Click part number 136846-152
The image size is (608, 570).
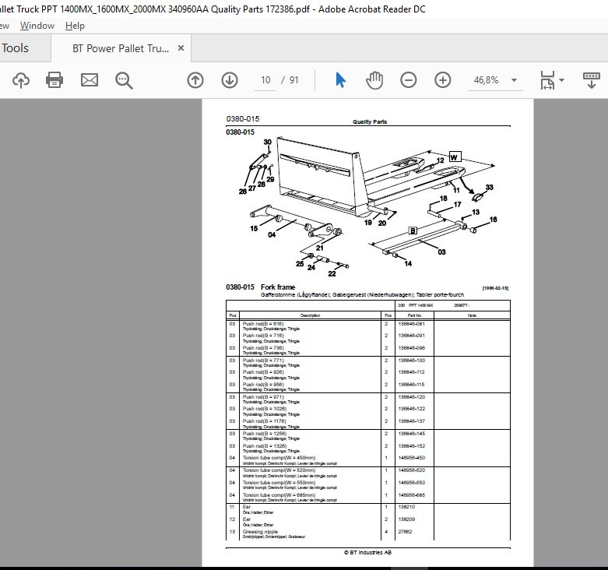411,446
